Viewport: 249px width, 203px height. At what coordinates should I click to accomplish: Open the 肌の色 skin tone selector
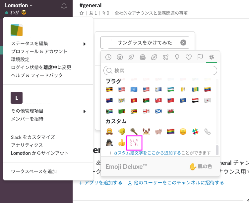tap(201, 166)
